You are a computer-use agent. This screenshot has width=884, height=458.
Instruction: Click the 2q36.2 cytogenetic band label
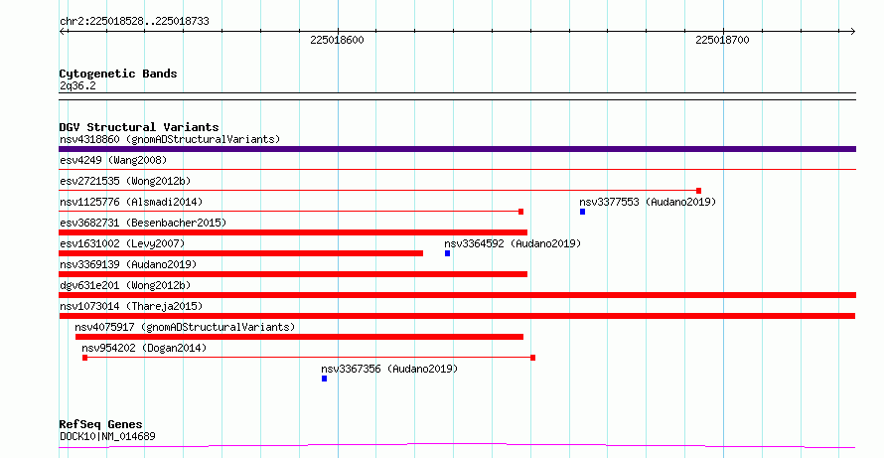coord(77,85)
